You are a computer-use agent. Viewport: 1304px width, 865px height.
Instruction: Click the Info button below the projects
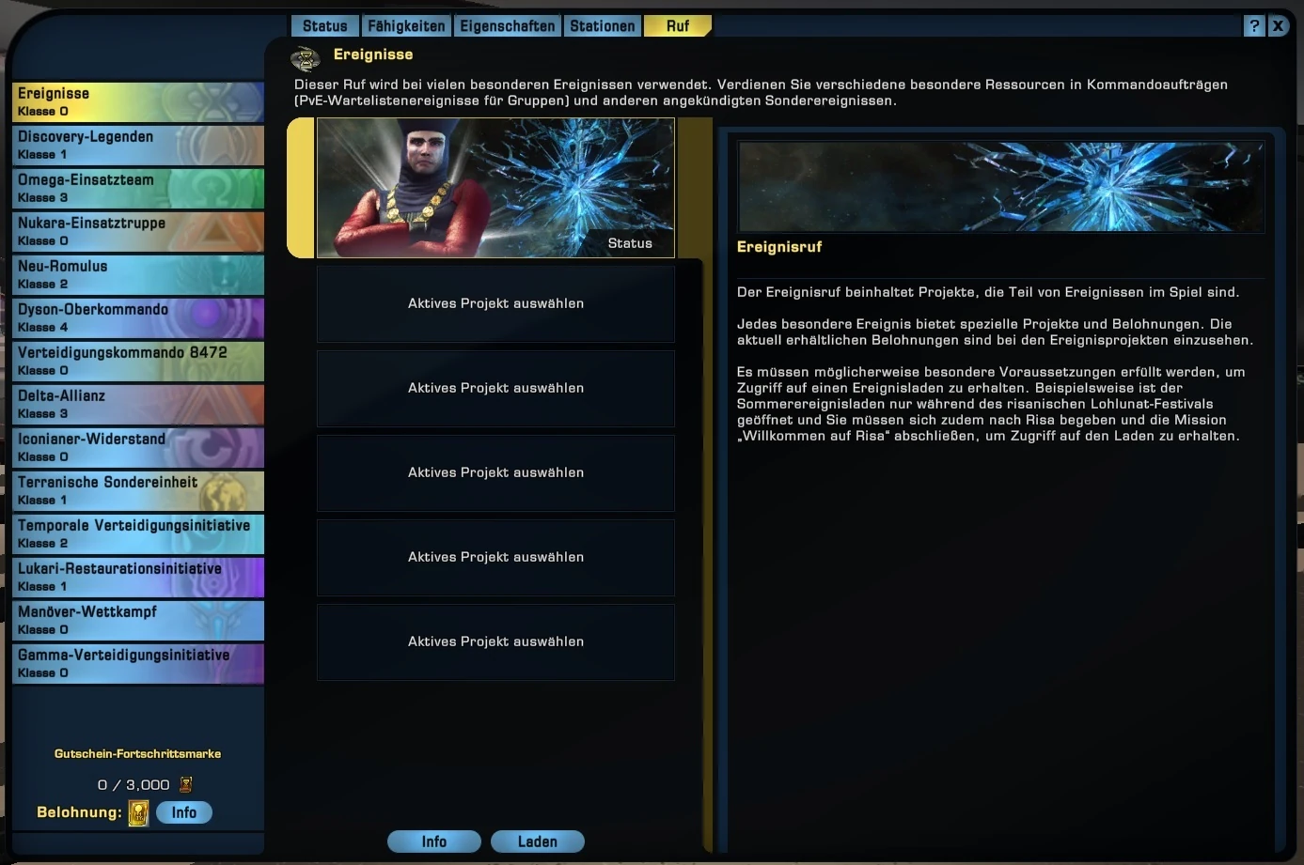(434, 842)
